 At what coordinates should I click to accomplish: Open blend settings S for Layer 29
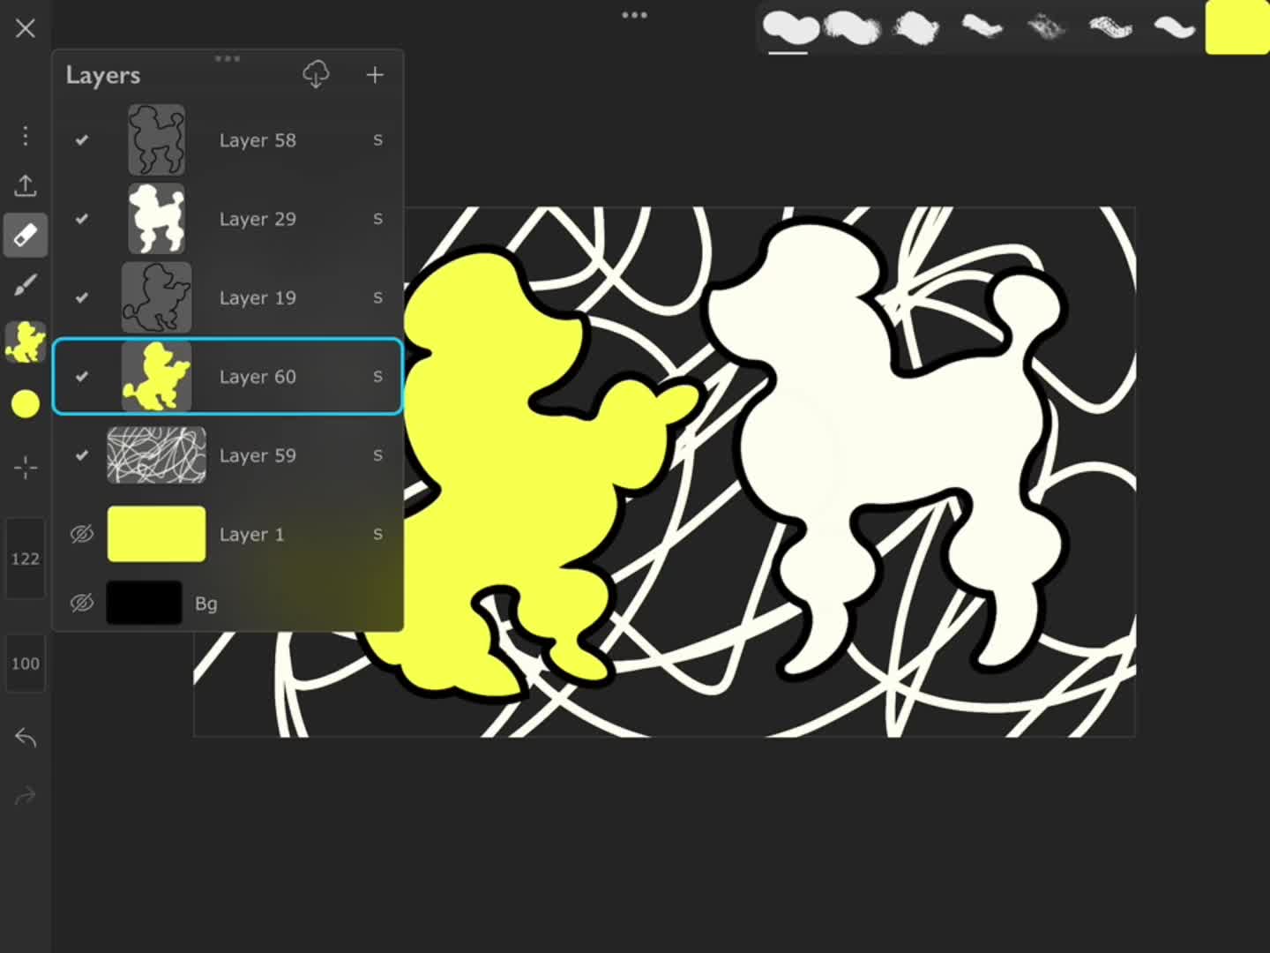point(377,219)
